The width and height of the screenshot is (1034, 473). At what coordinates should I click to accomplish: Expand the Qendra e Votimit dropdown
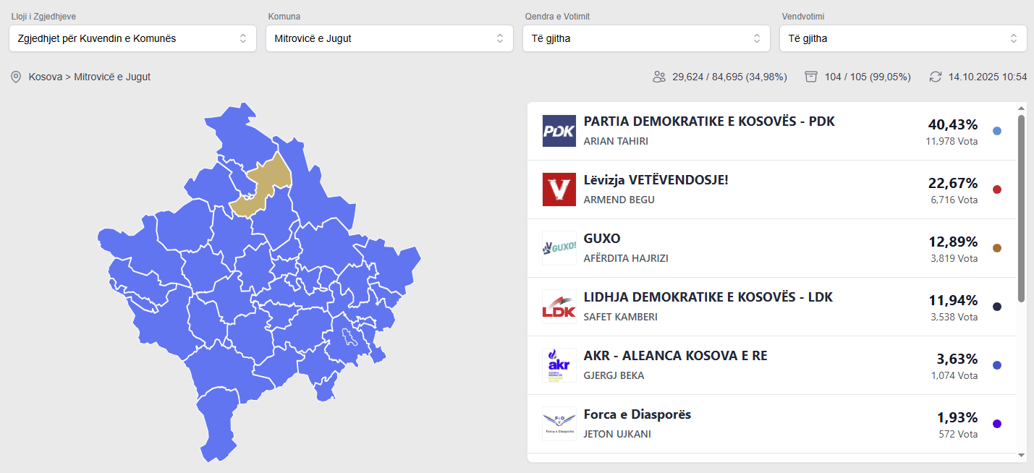click(x=646, y=38)
